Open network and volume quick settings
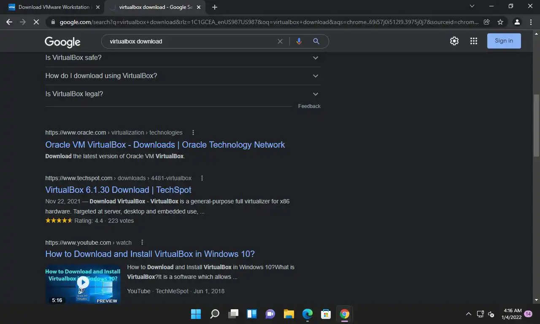This screenshot has width=540, height=324. point(486,314)
